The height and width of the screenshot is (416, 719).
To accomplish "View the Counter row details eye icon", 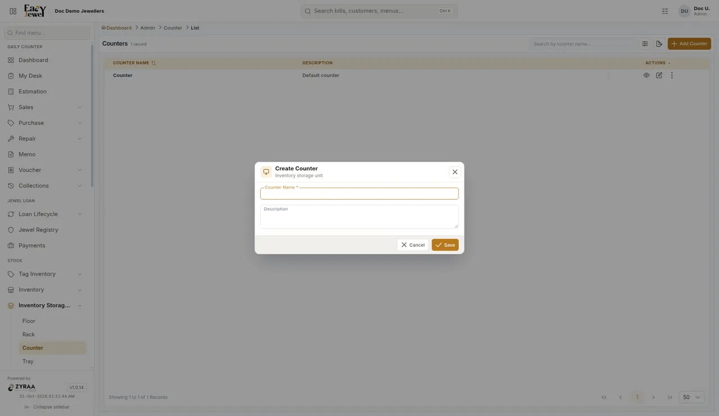I will (x=647, y=75).
